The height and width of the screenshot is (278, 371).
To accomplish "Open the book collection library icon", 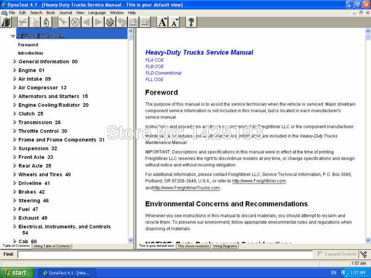I will coord(6,22).
